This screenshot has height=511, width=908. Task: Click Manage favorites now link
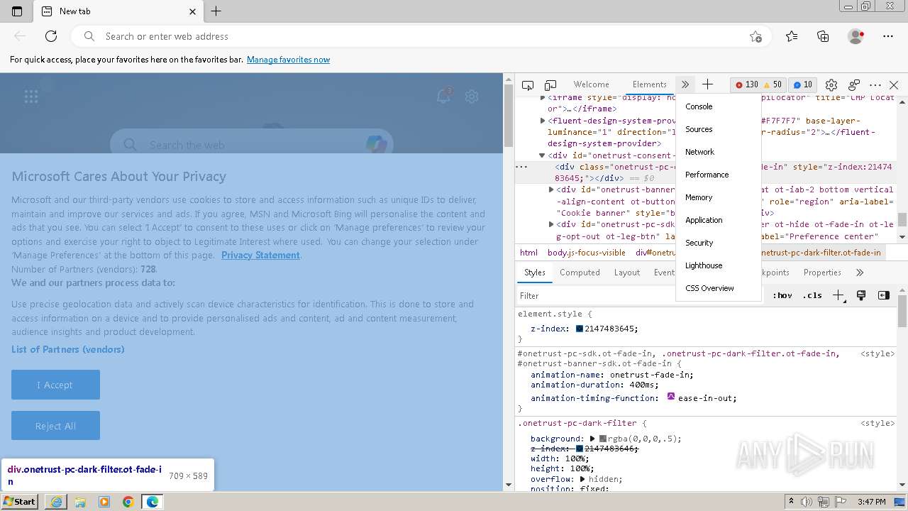point(288,60)
